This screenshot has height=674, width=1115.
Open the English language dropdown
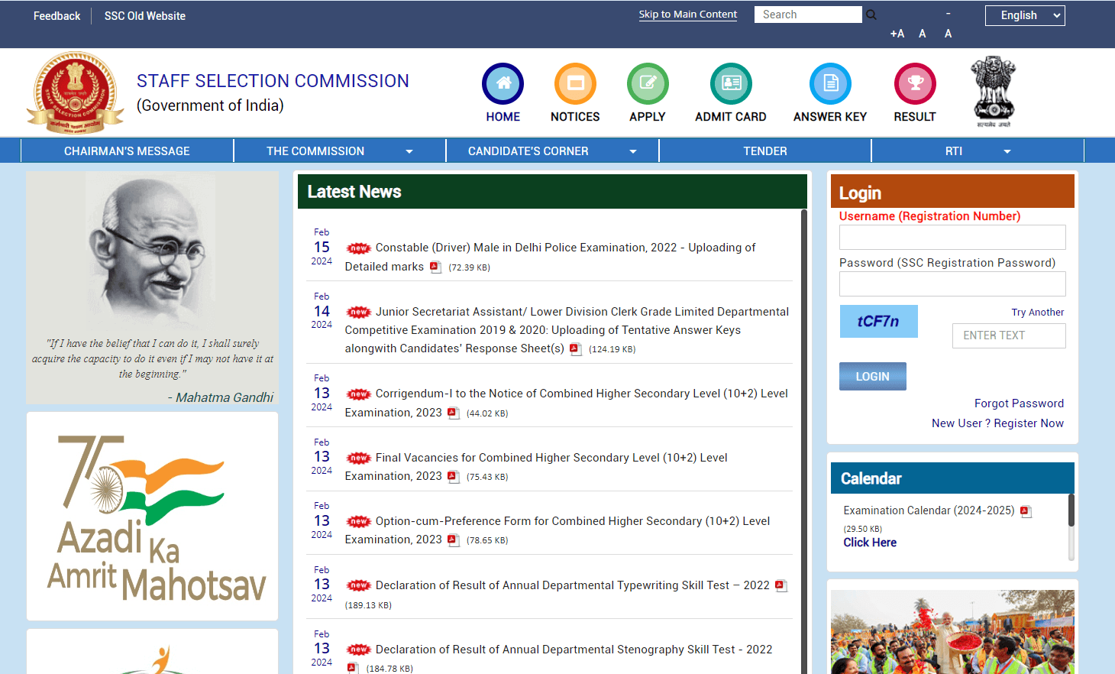(x=1024, y=15)
